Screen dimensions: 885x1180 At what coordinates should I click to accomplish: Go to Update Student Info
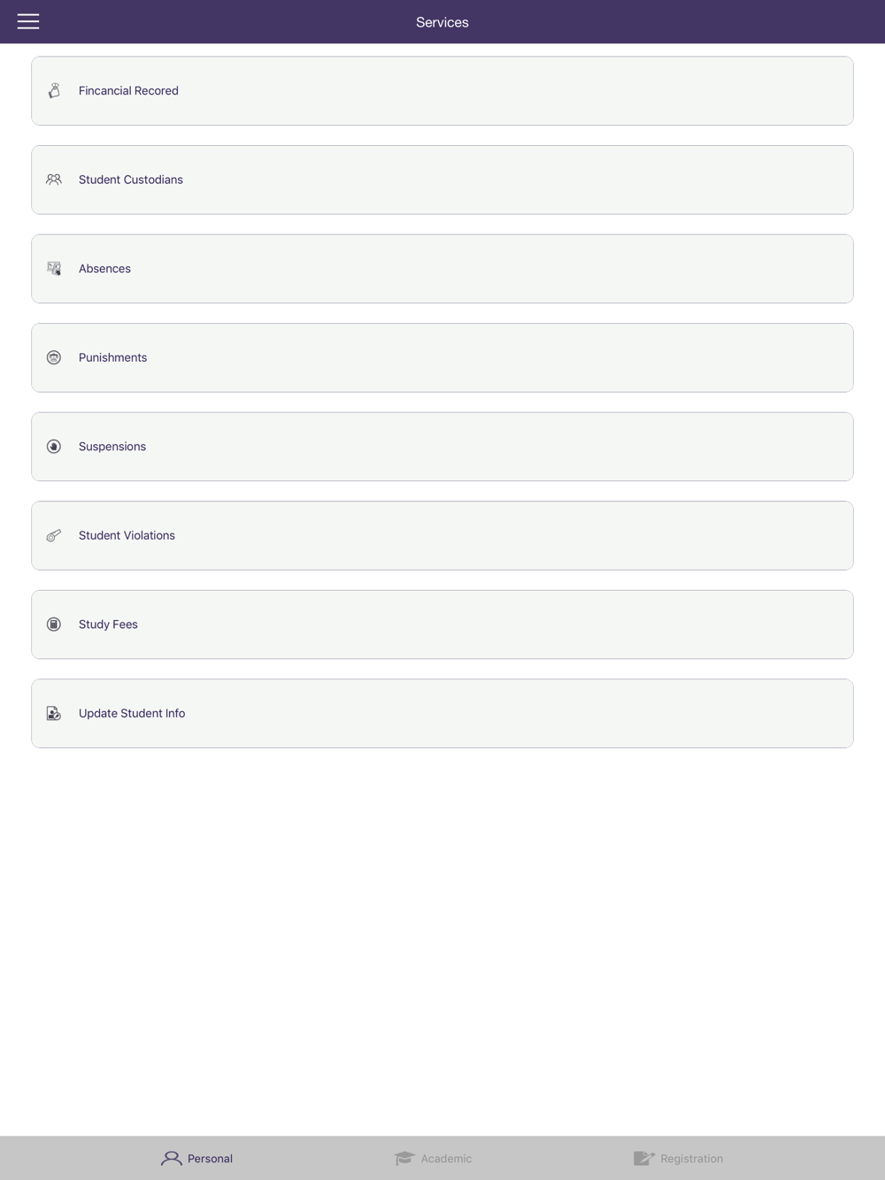[x=442, y=713]
